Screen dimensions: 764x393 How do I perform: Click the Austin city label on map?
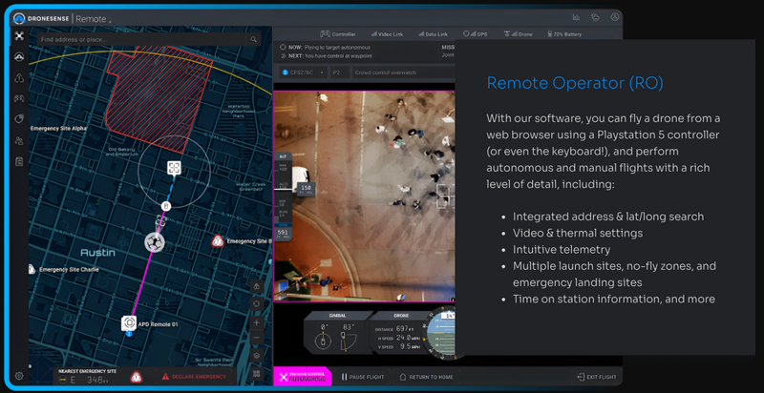click(x=98, y=253)
